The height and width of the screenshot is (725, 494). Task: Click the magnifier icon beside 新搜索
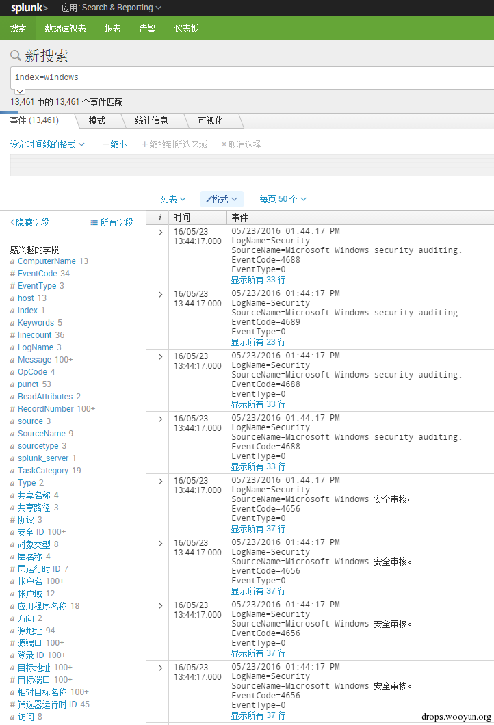(x=16, y=55)
